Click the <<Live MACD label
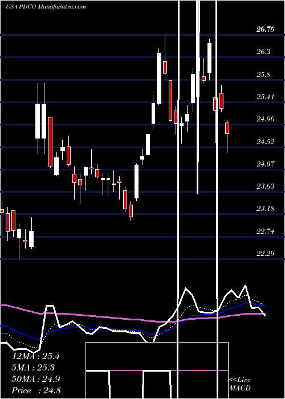The width and height of the screenshot is (285, 399). tap(240, 384)
